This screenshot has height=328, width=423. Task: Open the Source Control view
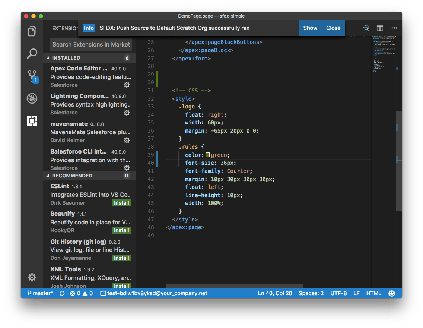tap(33, 77)
